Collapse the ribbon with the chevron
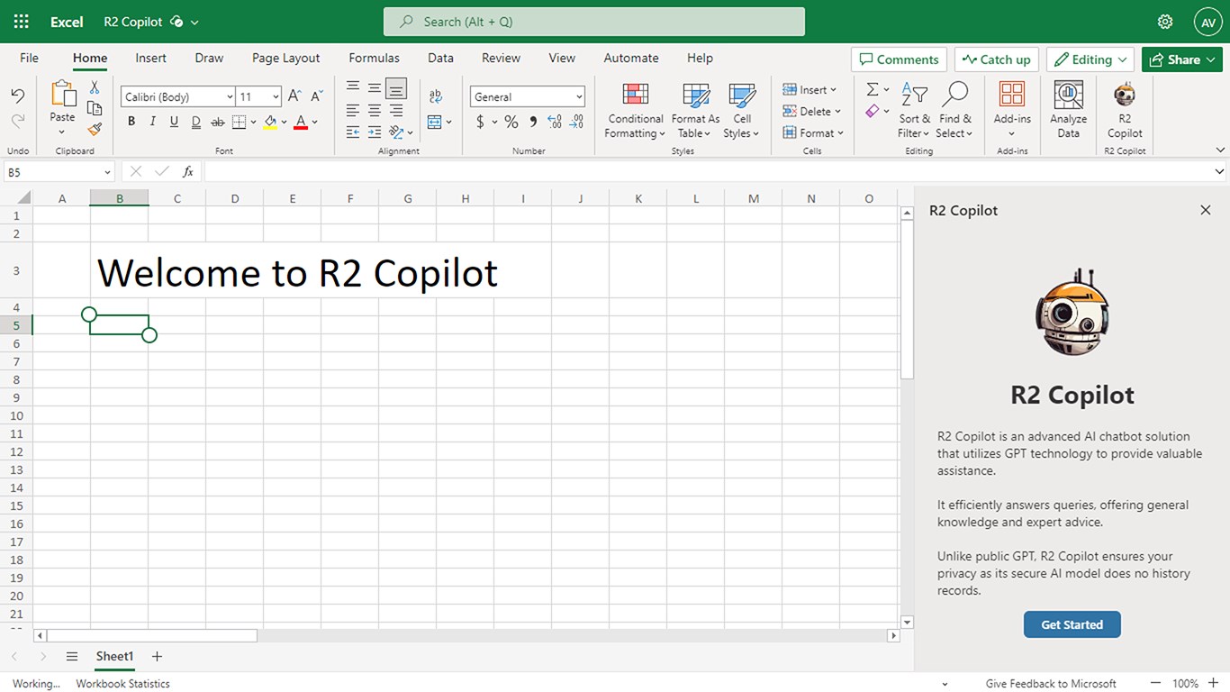Image resolution: width=1230 pixels, height=692 pixels. tap(1220, 150)
